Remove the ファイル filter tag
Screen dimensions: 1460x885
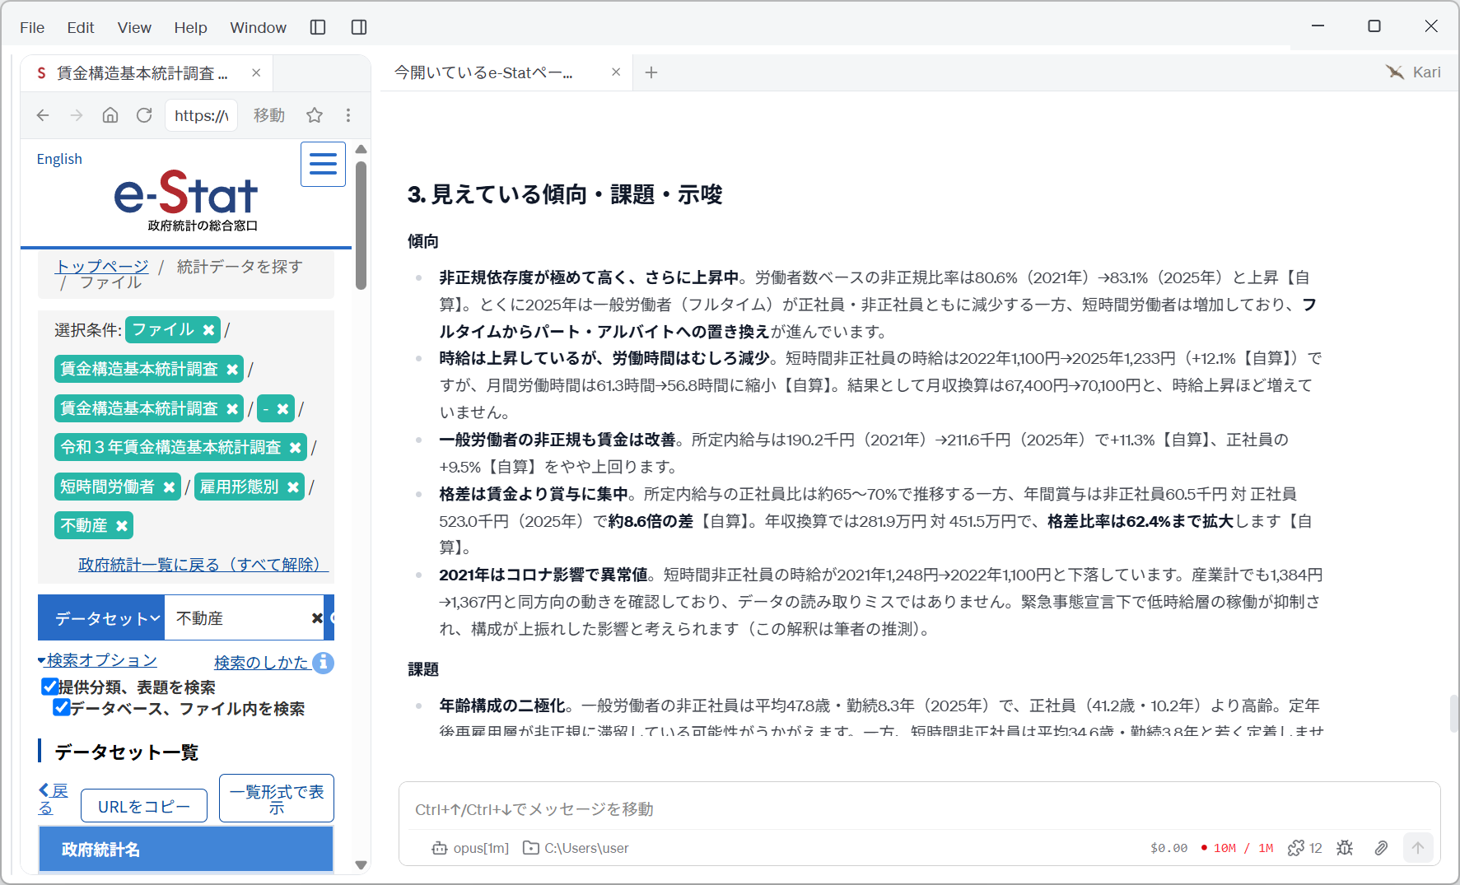pyautogui.click(x=209, y=330)
